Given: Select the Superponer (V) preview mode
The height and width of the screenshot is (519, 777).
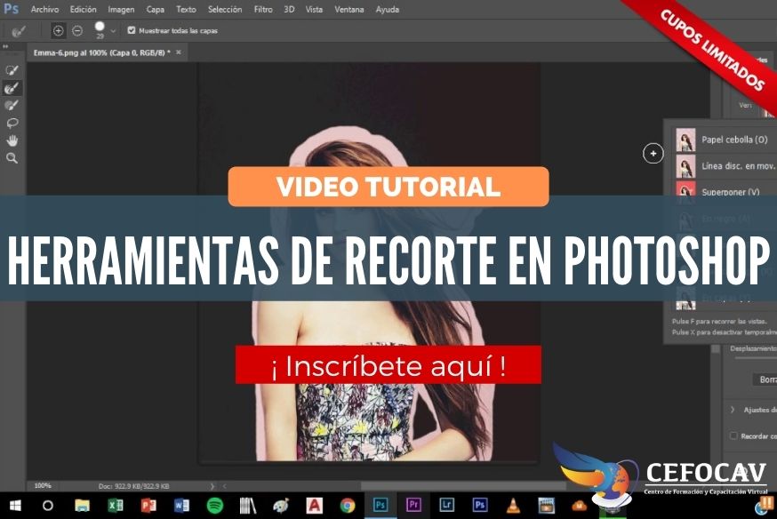Looking at the screenshot, I should click(x=729, y=190).
